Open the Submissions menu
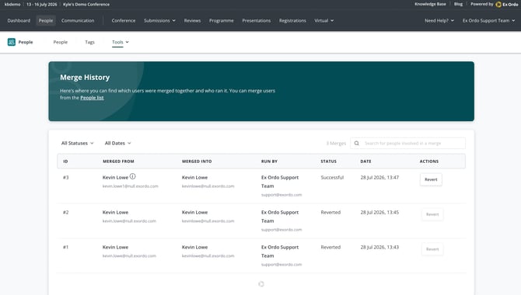The height and width of the screenshot is (295, 521). 159,21
